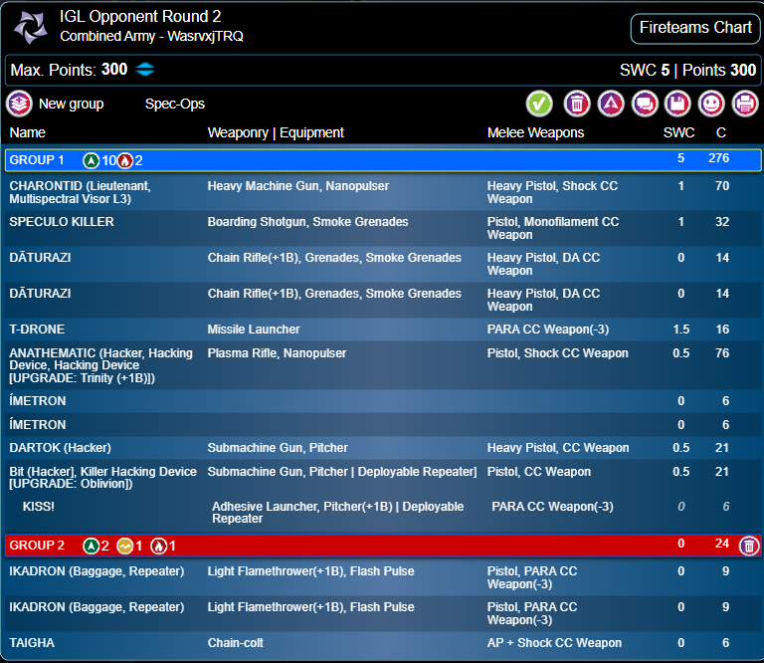Click the trash icon in the top toolbar

(577, 104)
